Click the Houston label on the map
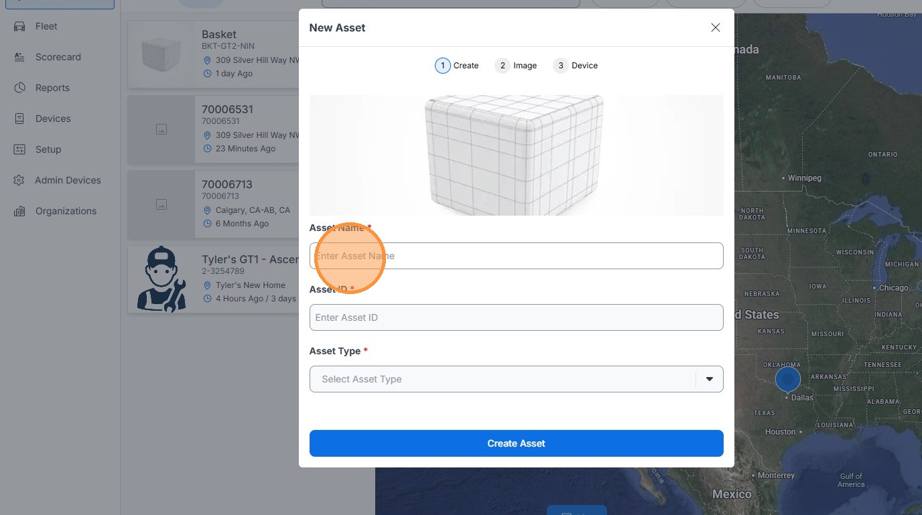This screenshot has height=515, width=922. click(x=781, y=432)
